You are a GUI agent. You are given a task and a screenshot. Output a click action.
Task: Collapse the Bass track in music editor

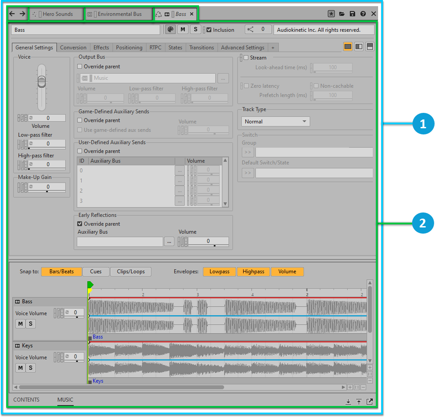click(x=18, y=302)
